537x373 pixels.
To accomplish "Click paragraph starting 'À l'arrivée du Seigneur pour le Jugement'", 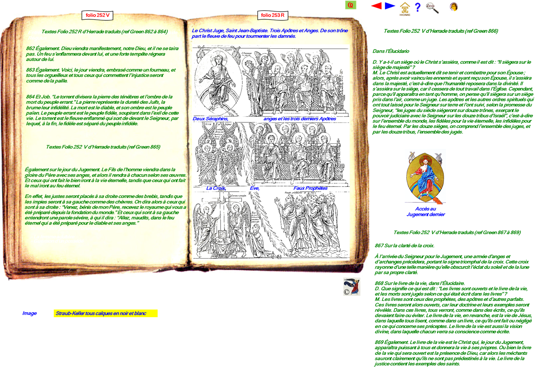I will click(452, 265).
